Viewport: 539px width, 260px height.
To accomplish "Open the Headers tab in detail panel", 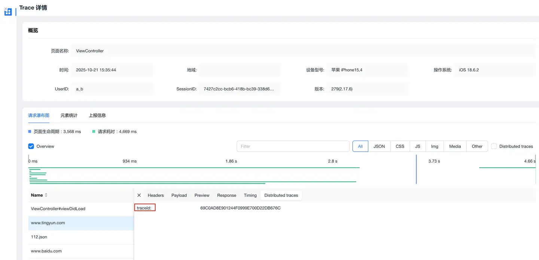I will (x=156, y=195).
